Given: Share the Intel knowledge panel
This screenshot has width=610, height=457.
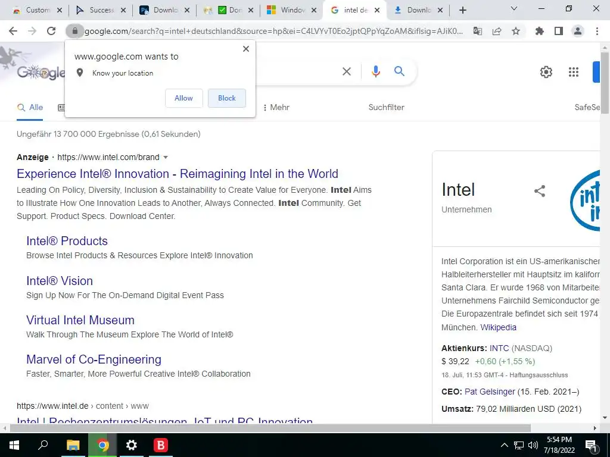Looking at the screenshot, I should (x=540, y=191).
